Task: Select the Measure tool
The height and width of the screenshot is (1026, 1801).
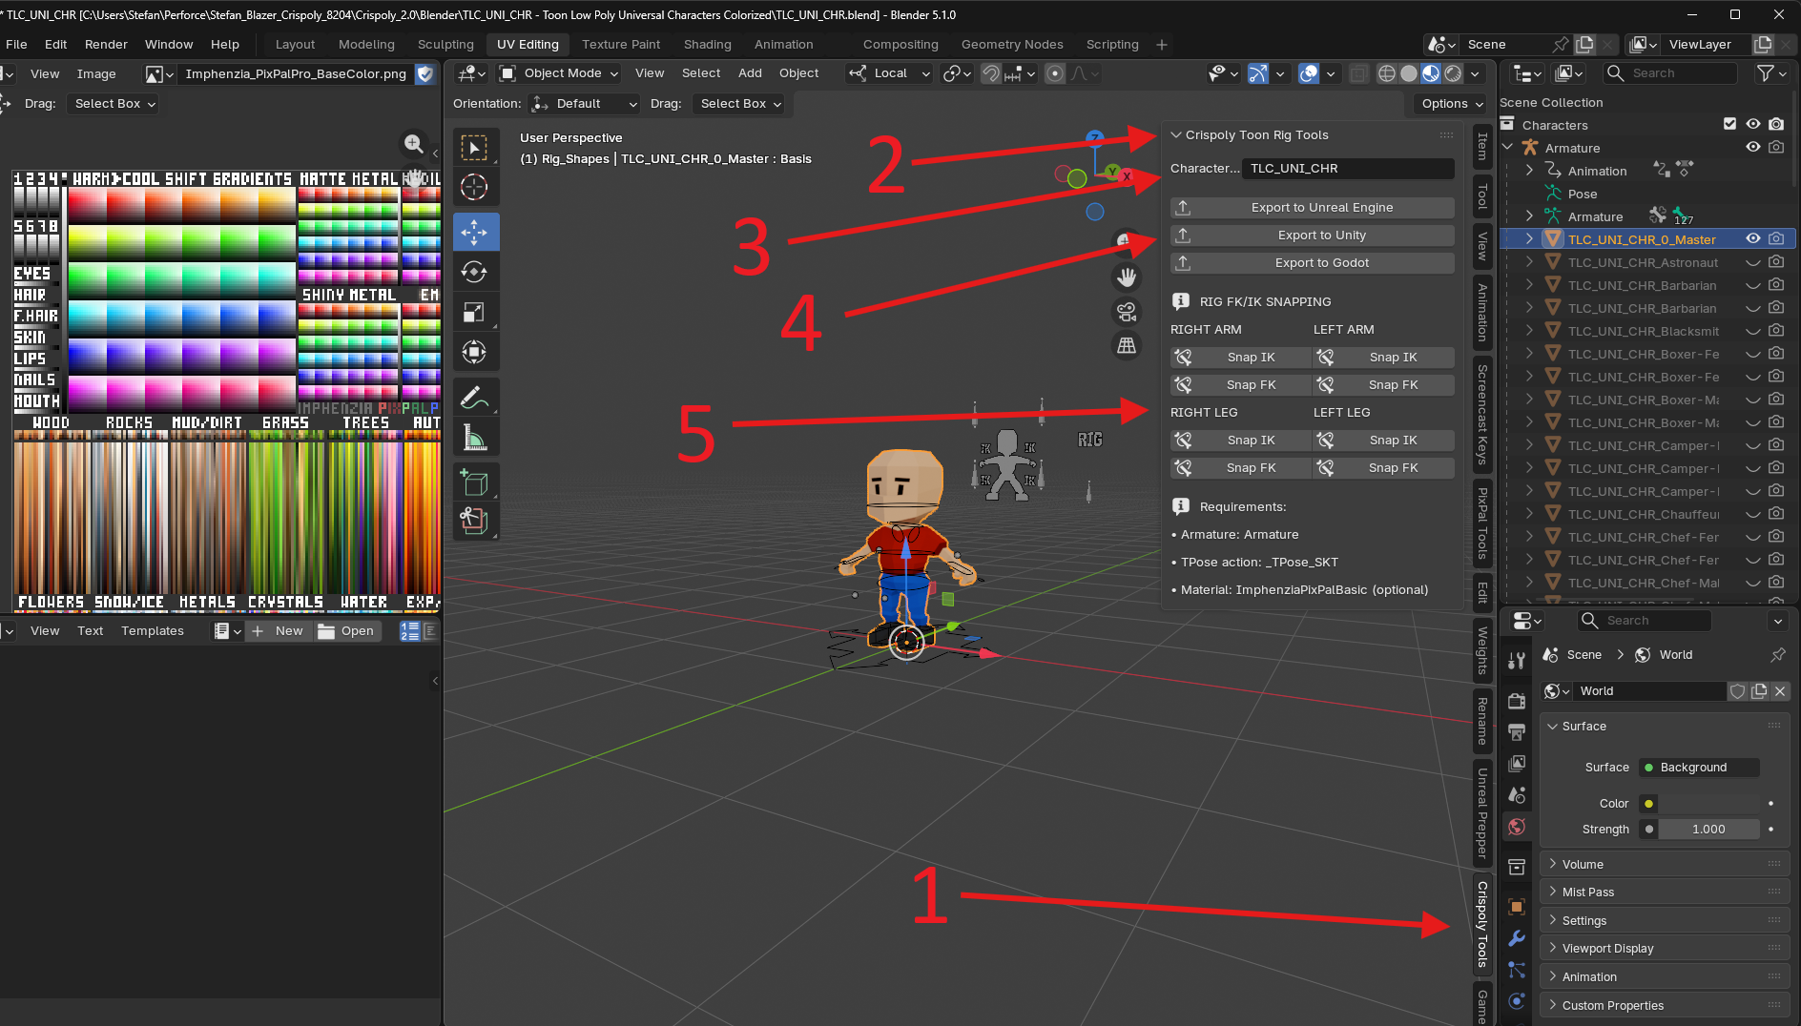Action: click(x=474, y=438)
